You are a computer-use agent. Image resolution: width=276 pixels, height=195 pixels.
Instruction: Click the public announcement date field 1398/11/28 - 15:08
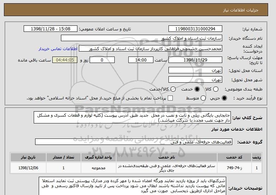[x=51, y=29]
